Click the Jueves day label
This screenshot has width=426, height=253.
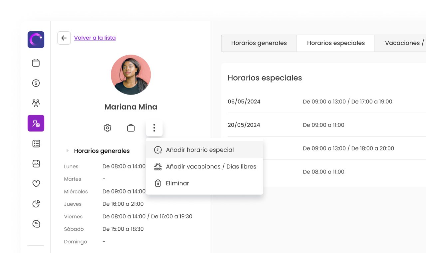coord(73,204)
